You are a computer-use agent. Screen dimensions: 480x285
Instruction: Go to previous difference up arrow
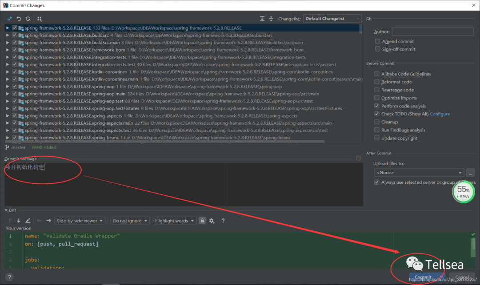[x=9, y=221]
